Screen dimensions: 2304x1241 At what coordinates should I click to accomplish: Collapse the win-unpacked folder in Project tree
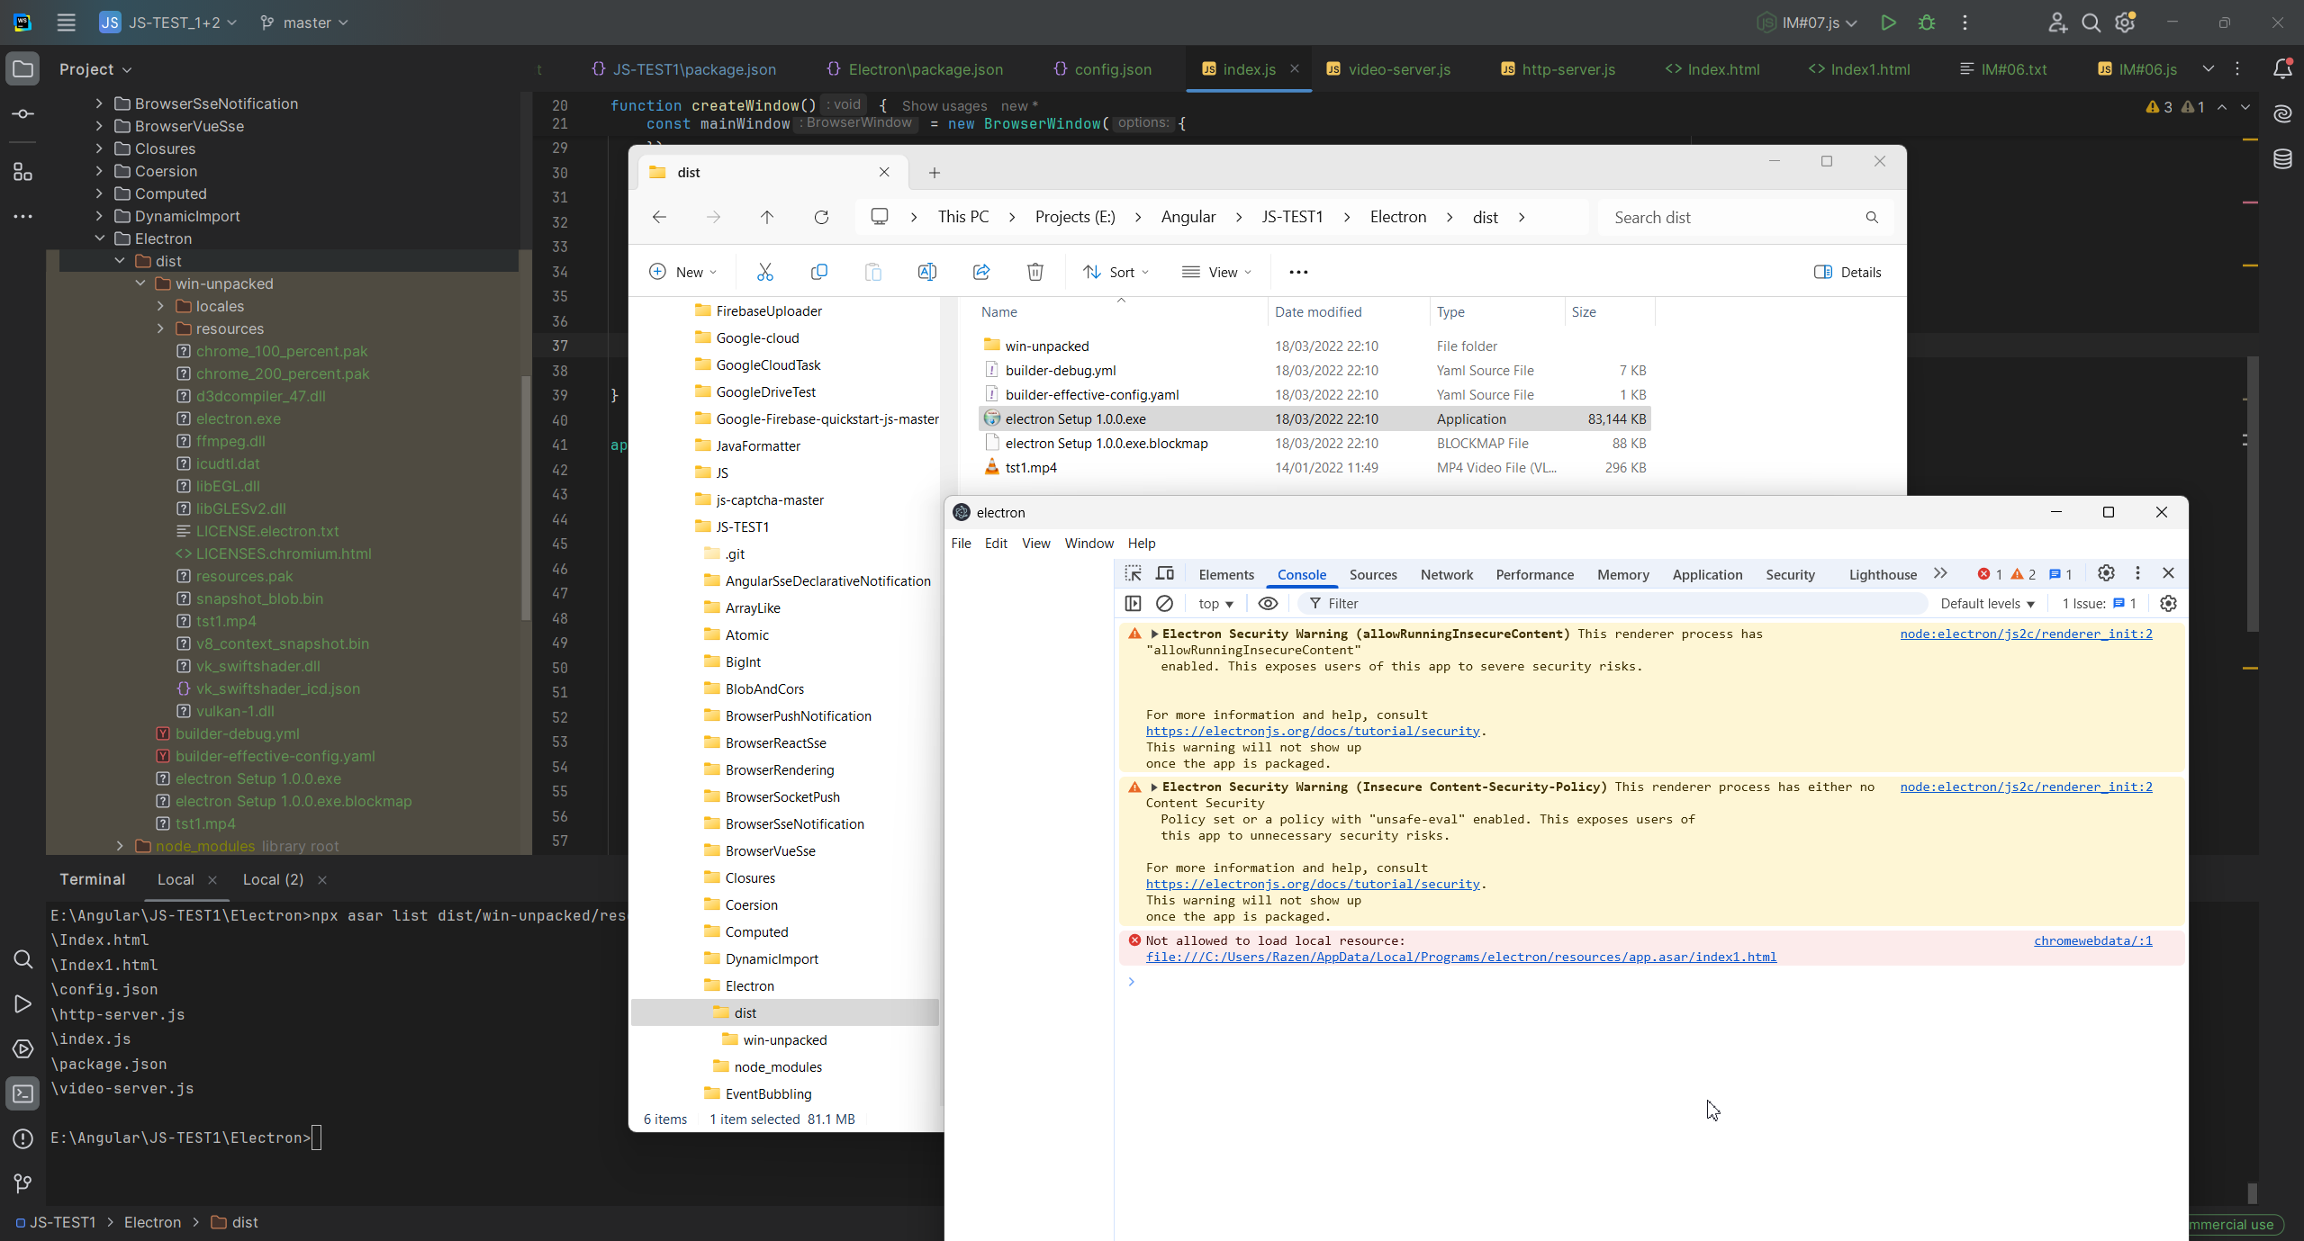pyautogui.click(x=140, y=283)
